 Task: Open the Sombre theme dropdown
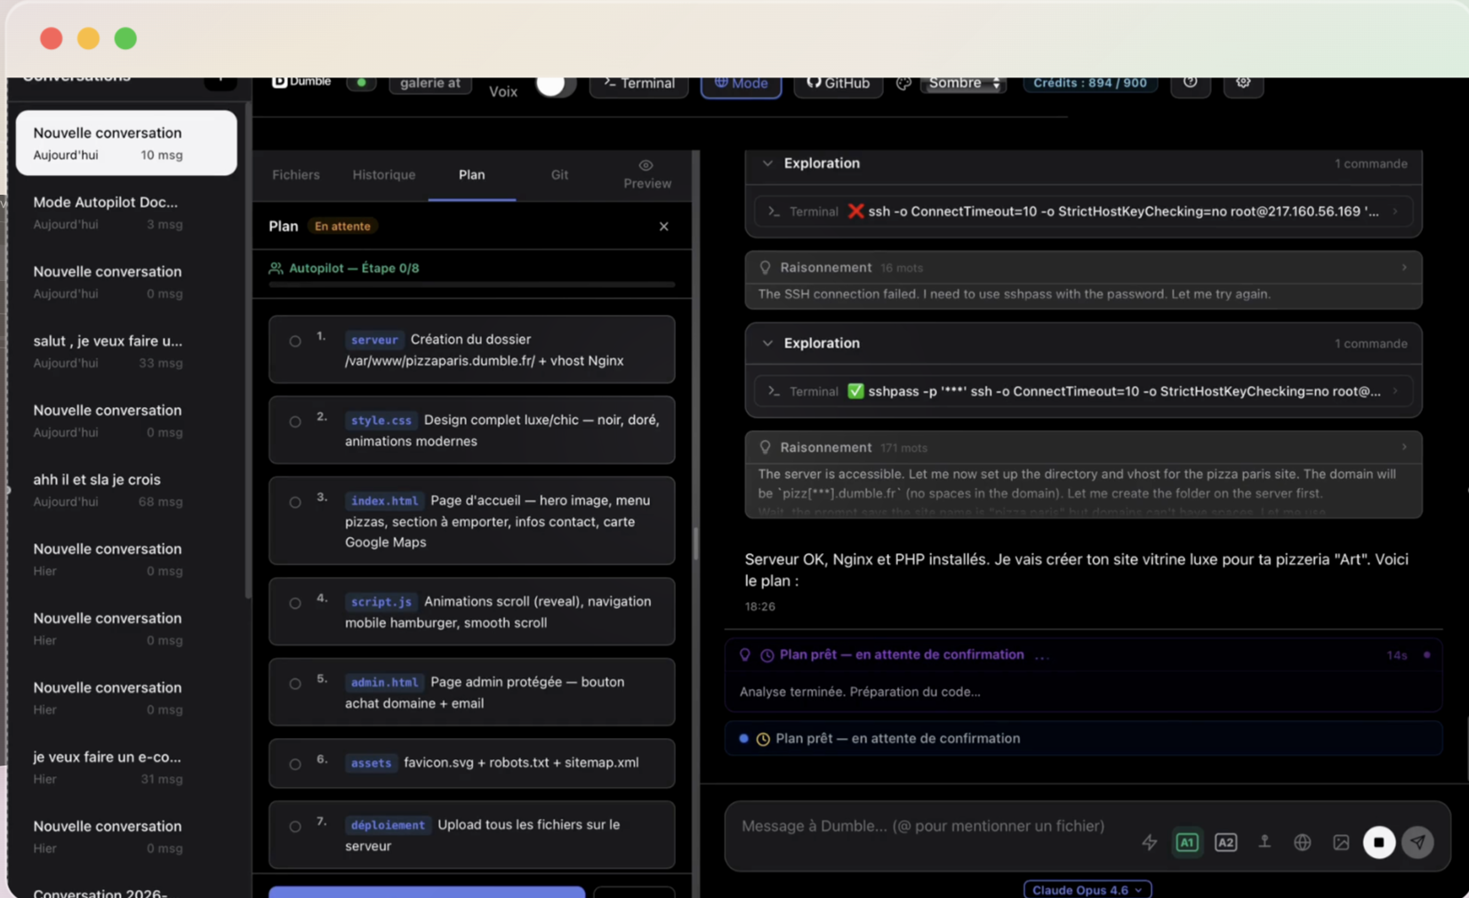(964, 83)
